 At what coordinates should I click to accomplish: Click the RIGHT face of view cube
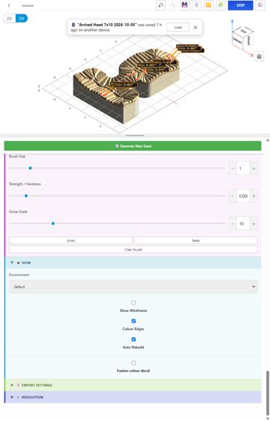point(248,41)
